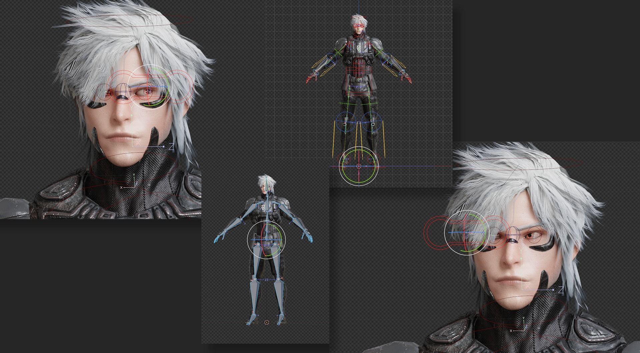Click the Z axis label near jaw in left close-up
The width and height of the screenshot is (640, 353).
coord(171,147)
